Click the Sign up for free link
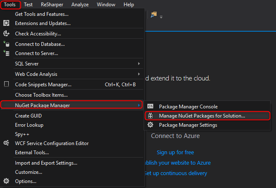This screenshot has width=276, height=188. pyautogui.click(x=175, y=152)
